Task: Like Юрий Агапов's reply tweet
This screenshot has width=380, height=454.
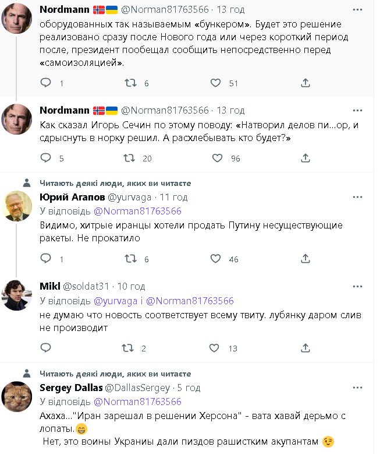Action: pyautogui.click(x=217, y=259)
